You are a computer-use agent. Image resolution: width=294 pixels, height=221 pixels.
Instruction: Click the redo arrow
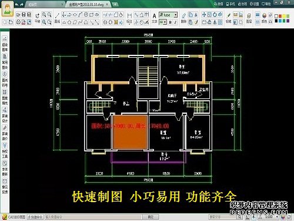22,5
